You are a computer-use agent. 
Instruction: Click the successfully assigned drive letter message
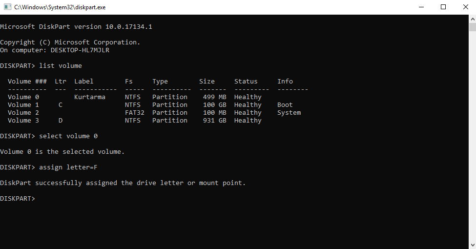(x=123, y=183)
